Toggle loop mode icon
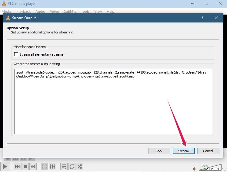Viewport: 227px width, 172px height. [x=72, y=167]
